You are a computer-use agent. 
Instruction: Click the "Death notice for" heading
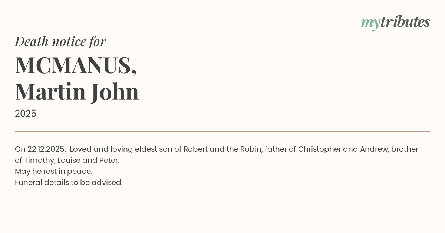click(x=60, y=41)
